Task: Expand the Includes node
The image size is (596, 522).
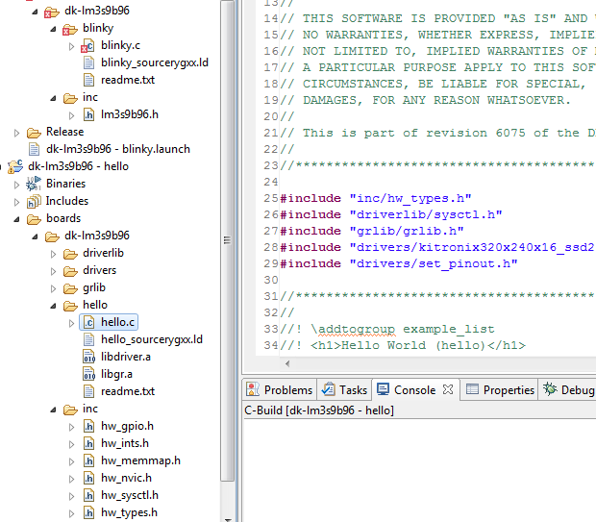Action: [x=16, y=202]
